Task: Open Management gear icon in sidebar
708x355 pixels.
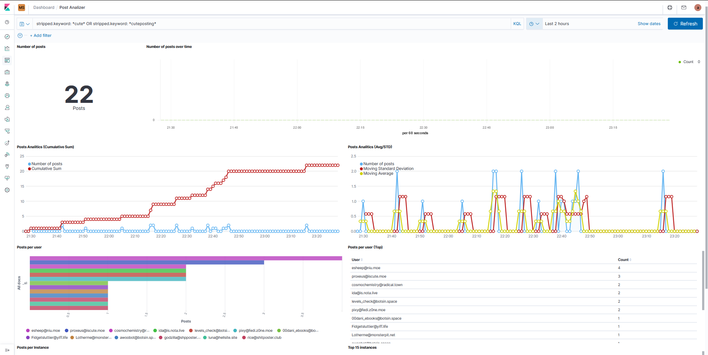Action: click(7, 190)
